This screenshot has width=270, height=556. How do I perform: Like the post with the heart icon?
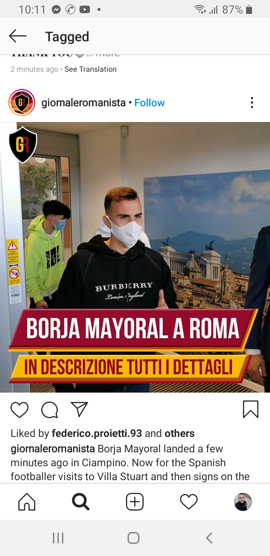(x=19, y=409)
